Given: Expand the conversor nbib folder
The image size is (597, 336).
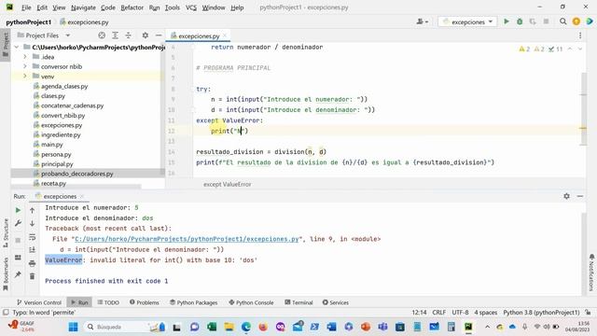Looking at the screenshot, I should pos(25,66).
